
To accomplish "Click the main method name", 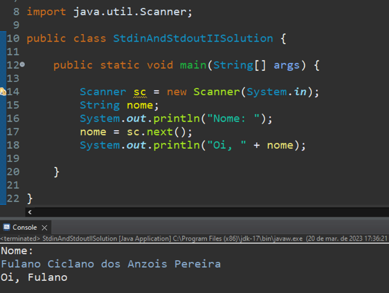I will click(193, 65).
